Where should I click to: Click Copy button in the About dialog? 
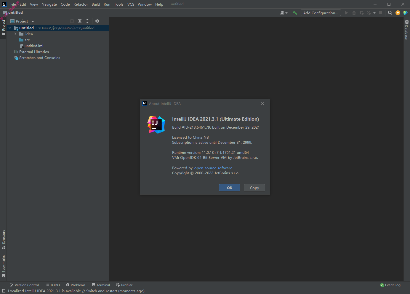coord(254,188)
